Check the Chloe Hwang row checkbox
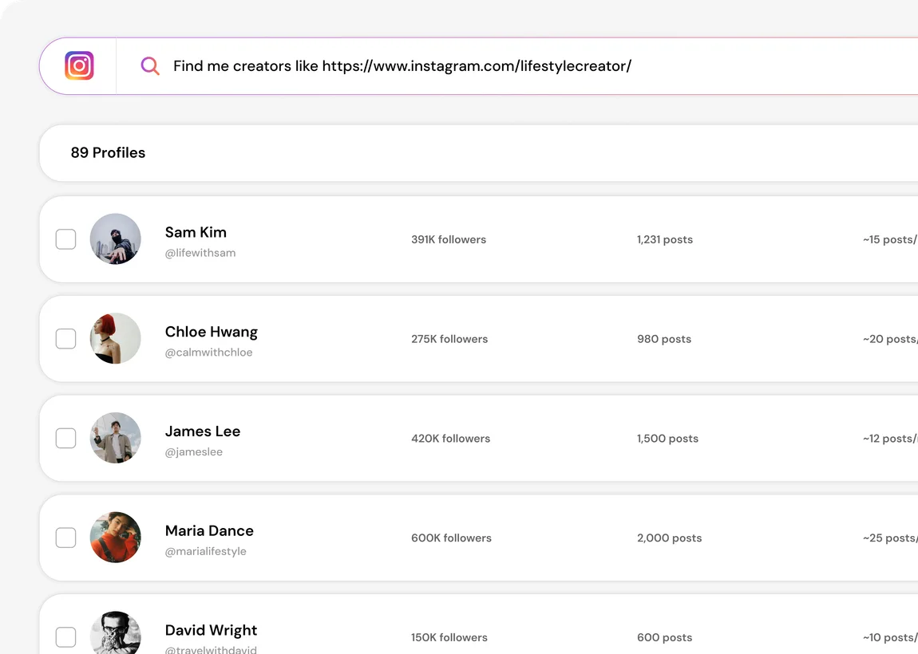Screen dimensions: 918x654 pyautogui.click(x=65, y=339)
